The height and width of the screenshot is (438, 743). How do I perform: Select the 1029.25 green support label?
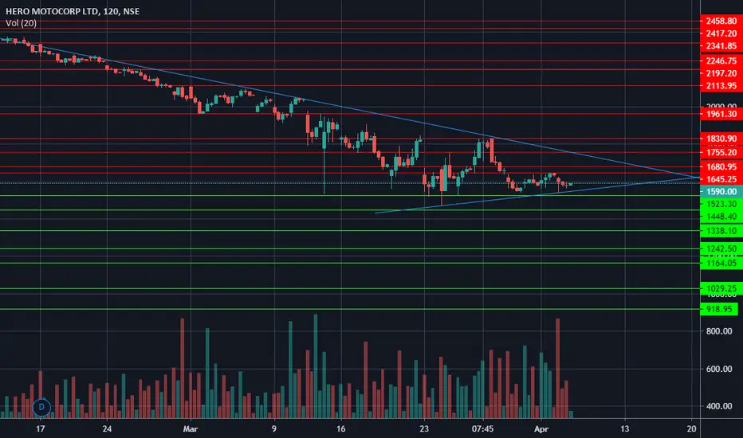pyautogui.click(x=721, y=288)
